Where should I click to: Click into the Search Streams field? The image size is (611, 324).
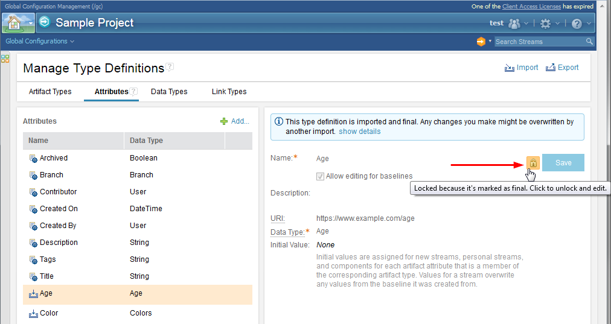[539, 42]
